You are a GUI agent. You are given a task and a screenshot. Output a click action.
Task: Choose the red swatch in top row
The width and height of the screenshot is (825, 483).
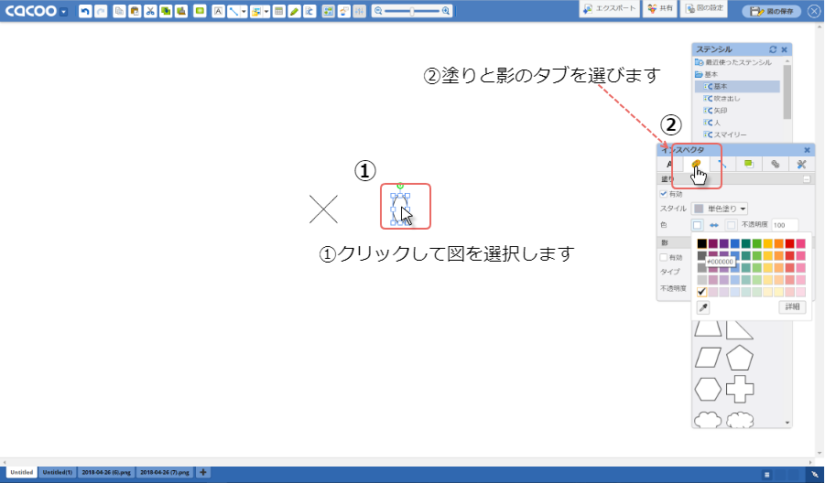(x=790, y=244)
